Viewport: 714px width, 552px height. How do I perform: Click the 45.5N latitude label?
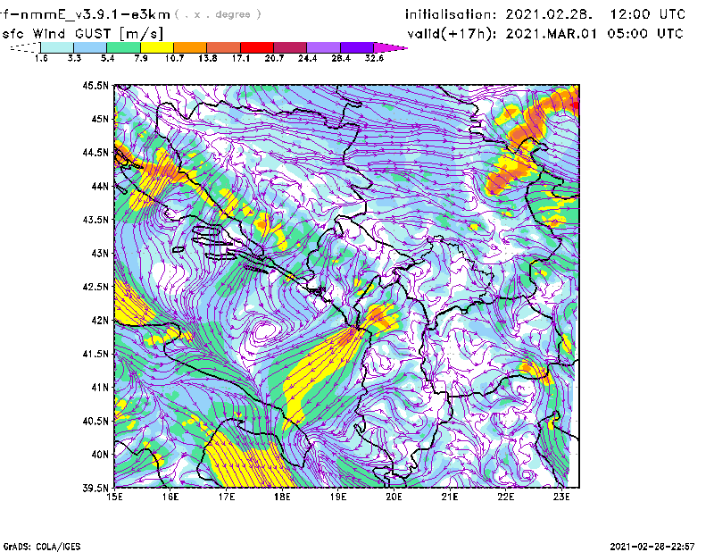[95, 85]
